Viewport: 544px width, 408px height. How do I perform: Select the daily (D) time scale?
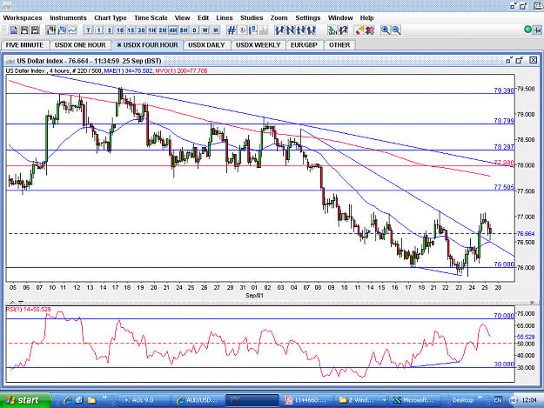click(x=195, y=30)
